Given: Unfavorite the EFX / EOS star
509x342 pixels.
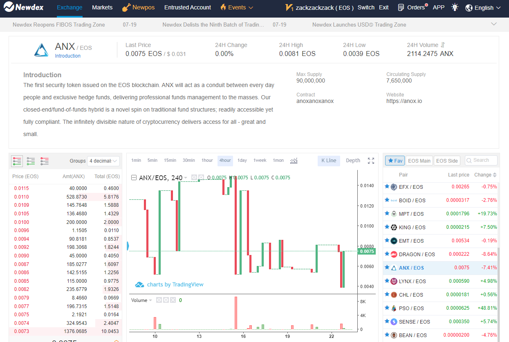Looking at the screenshot, I should [387, 186].
